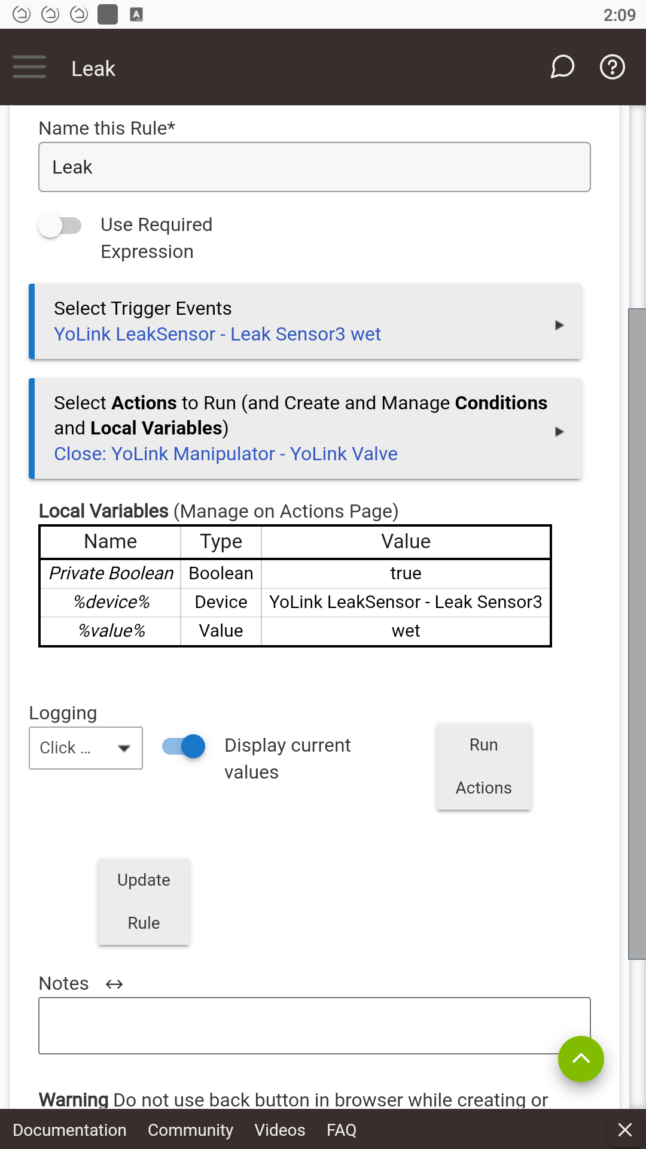Click the Notes text area

point(315,1026)
